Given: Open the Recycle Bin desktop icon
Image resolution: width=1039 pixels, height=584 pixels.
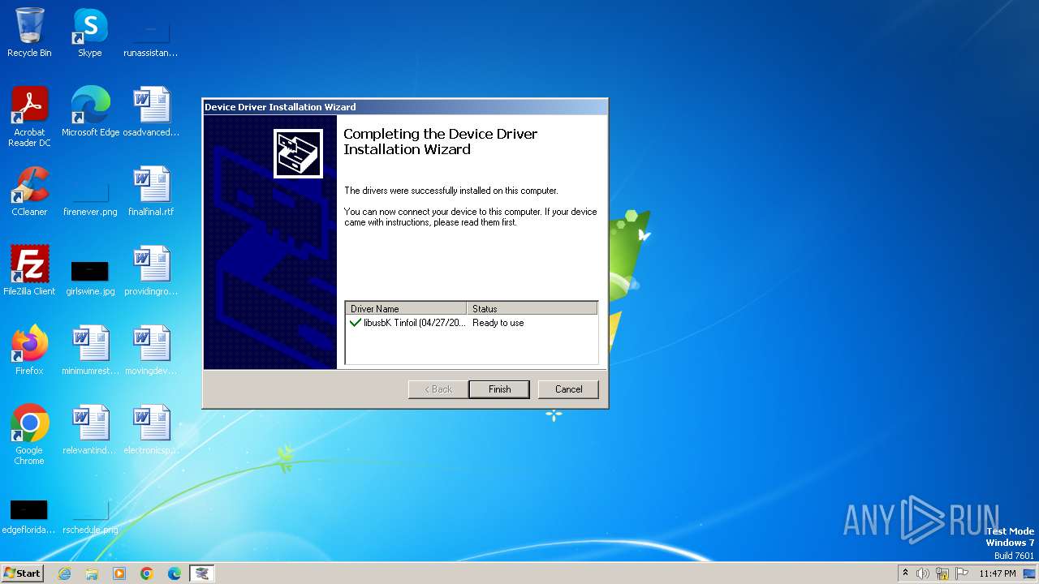Looking at the screenshot, I should pos(29,32).
